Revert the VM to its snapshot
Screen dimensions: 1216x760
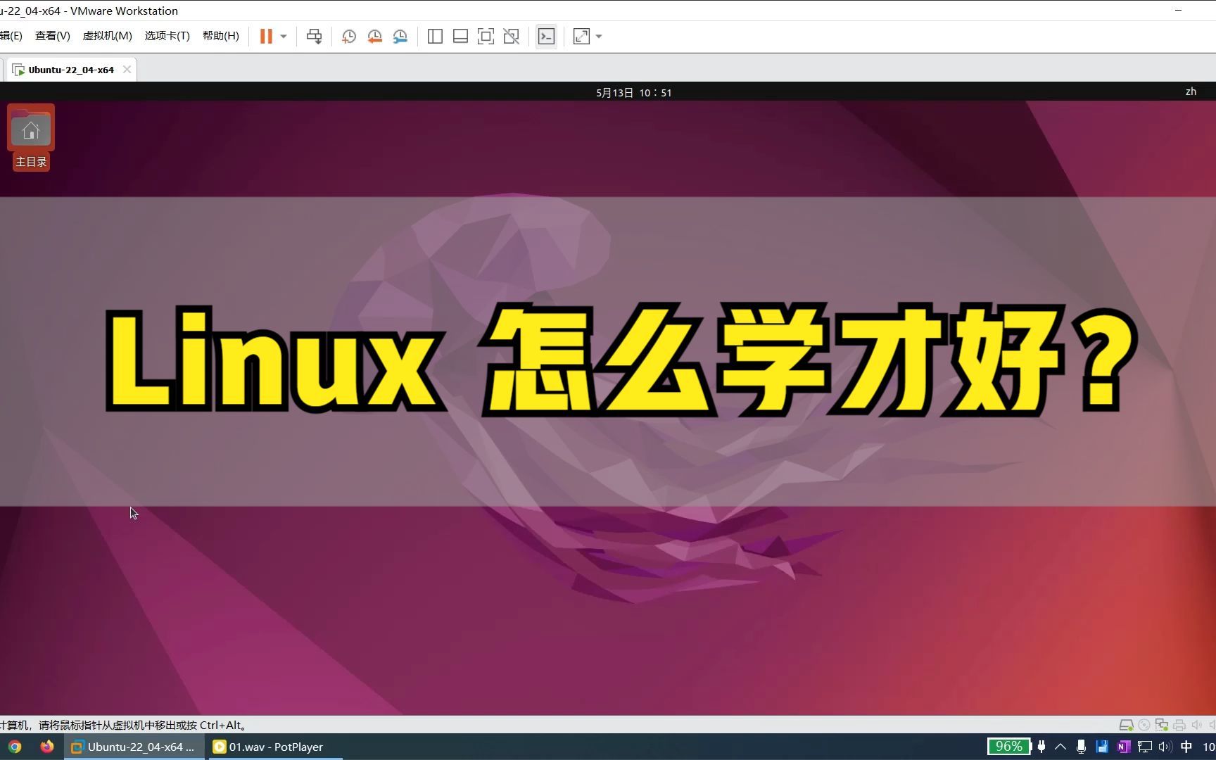click(374, 36)
